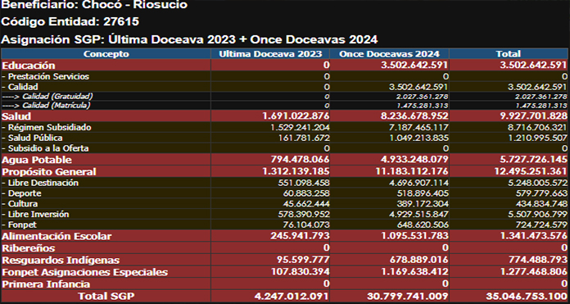
Task: Select the Libre Inversión row label
Action: [35, 214]
